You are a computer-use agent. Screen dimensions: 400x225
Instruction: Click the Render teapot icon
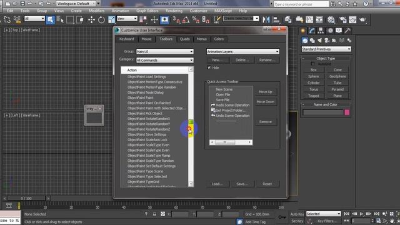pyautogui.click(x=362, y=19)
